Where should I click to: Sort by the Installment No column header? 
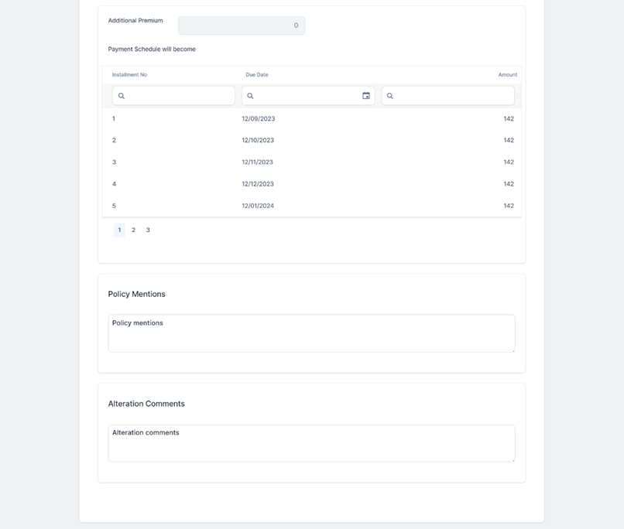click(129, 75)
